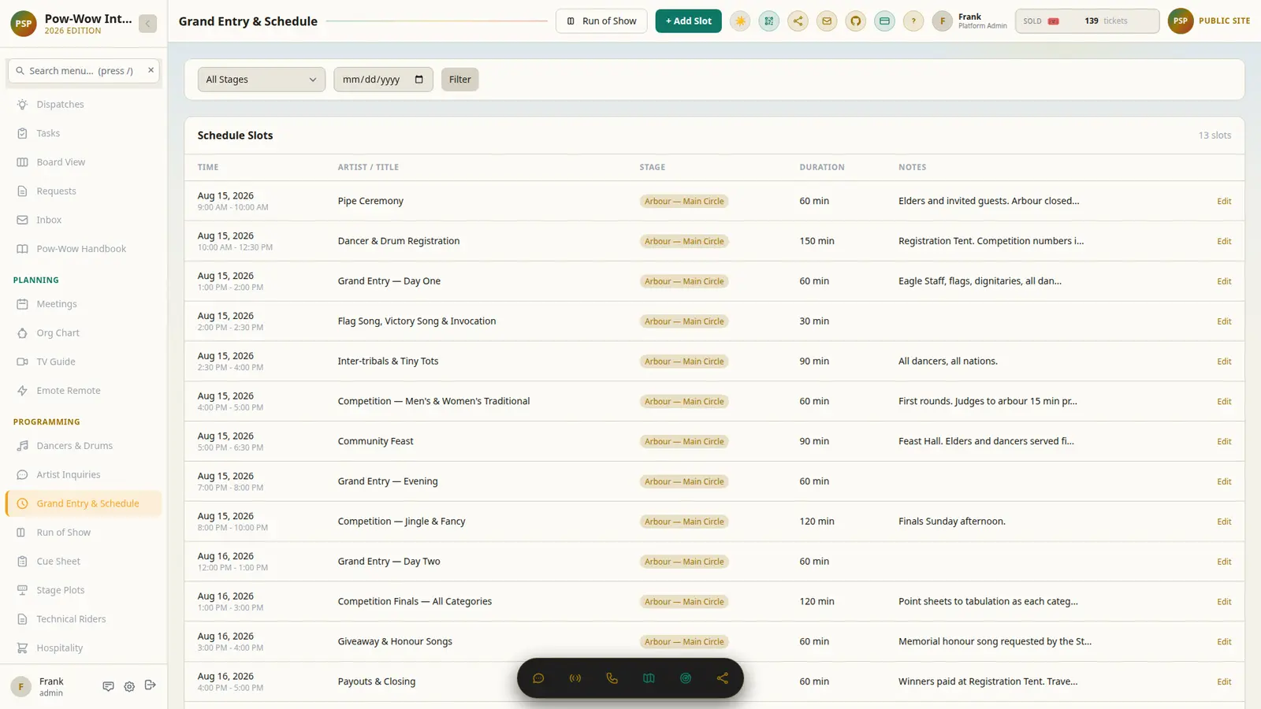Edit the Inter-tribals & Tiny Tots slot
The height and width of the screenshot is (709, 1261).
point(1223,362)
